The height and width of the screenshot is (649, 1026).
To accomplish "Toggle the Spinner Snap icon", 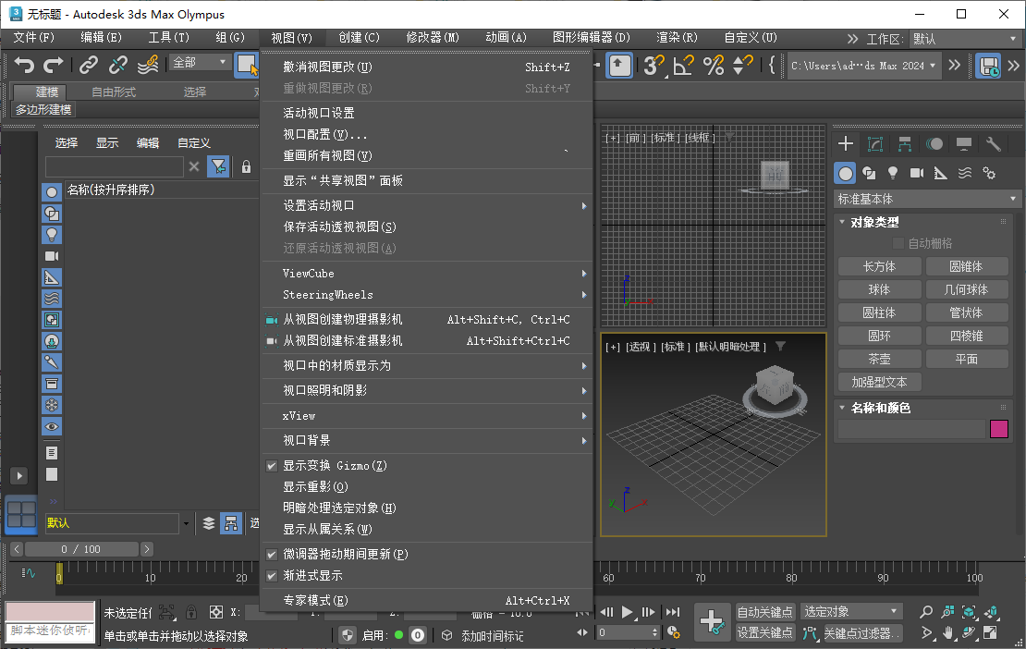I will 742,65.
